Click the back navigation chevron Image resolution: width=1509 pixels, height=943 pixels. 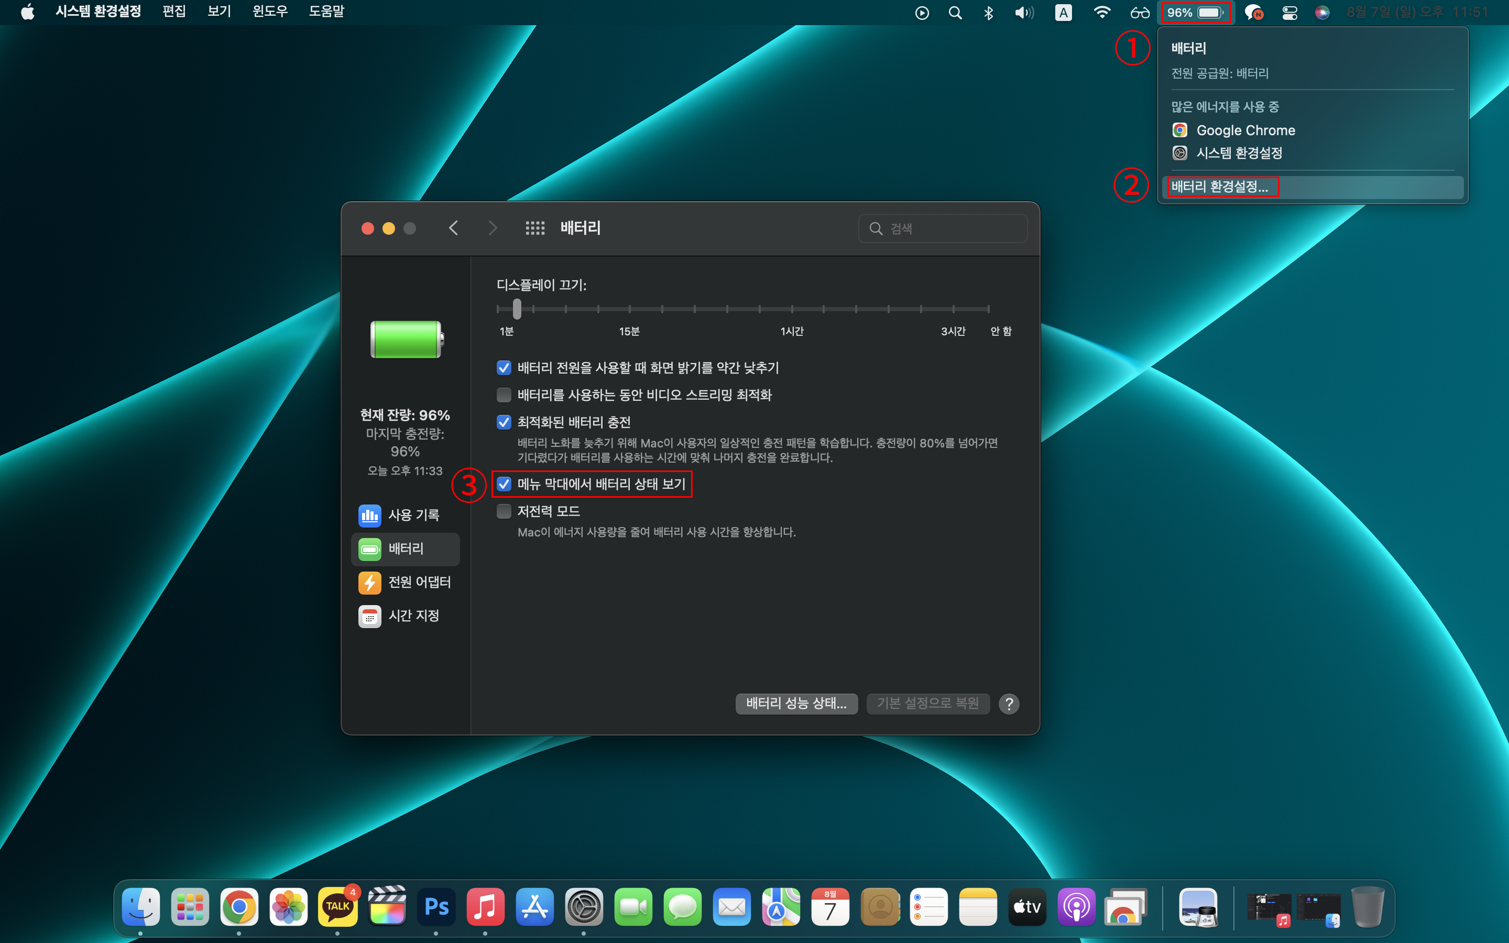pos(453,228)
